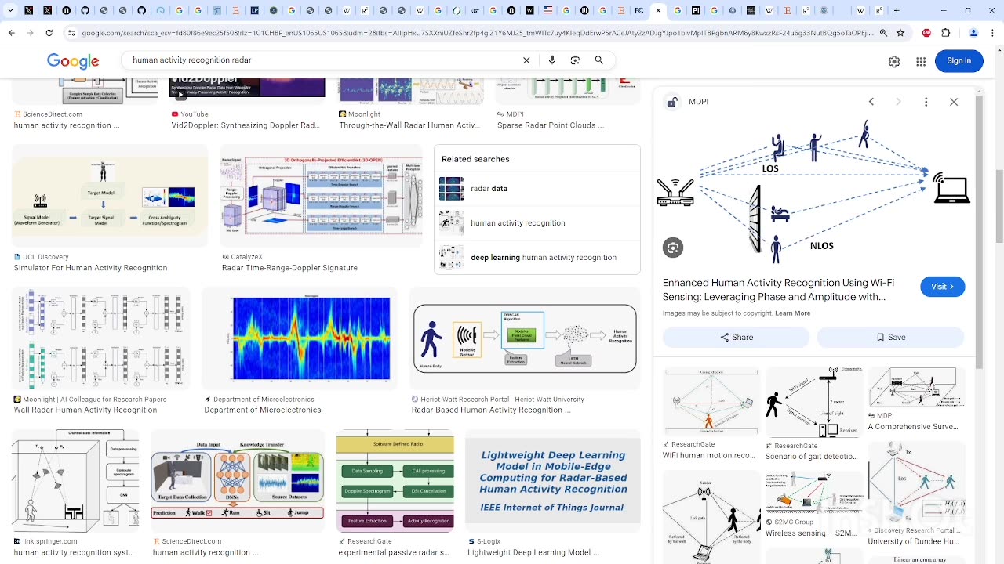Viewport: 1004px width, 564px height.
Task: Open MDPI Comprehensive Survey thumbnail
Action: coord(916,387)
